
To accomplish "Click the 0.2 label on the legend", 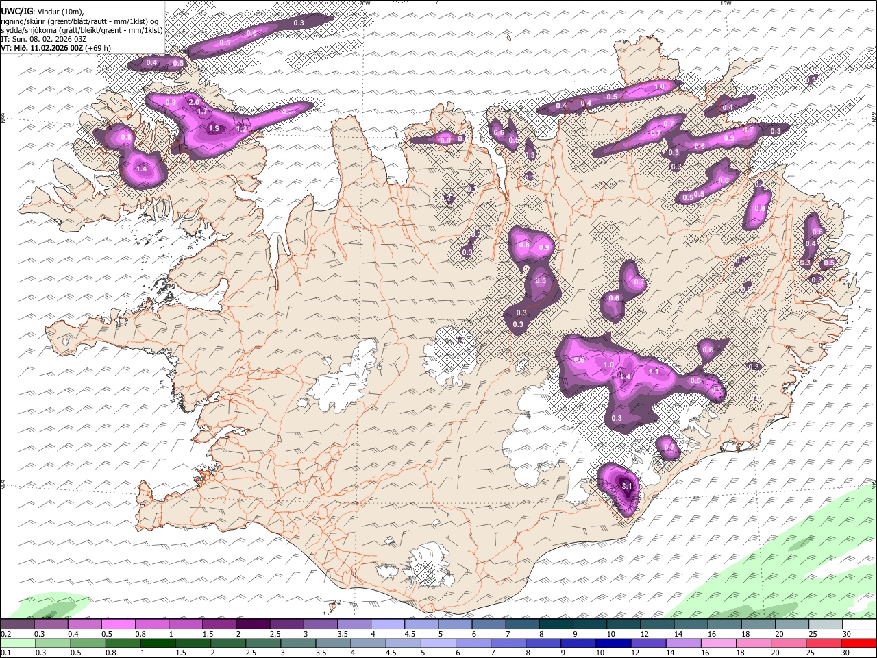I will pyautogui.click(x=5, y=634).
